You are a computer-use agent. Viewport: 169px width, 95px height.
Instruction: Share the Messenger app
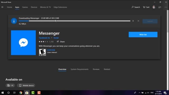61,42
